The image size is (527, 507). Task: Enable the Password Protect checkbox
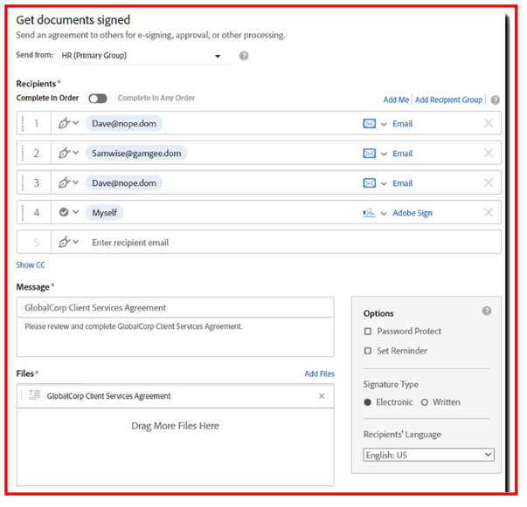(x=368, y=332)
